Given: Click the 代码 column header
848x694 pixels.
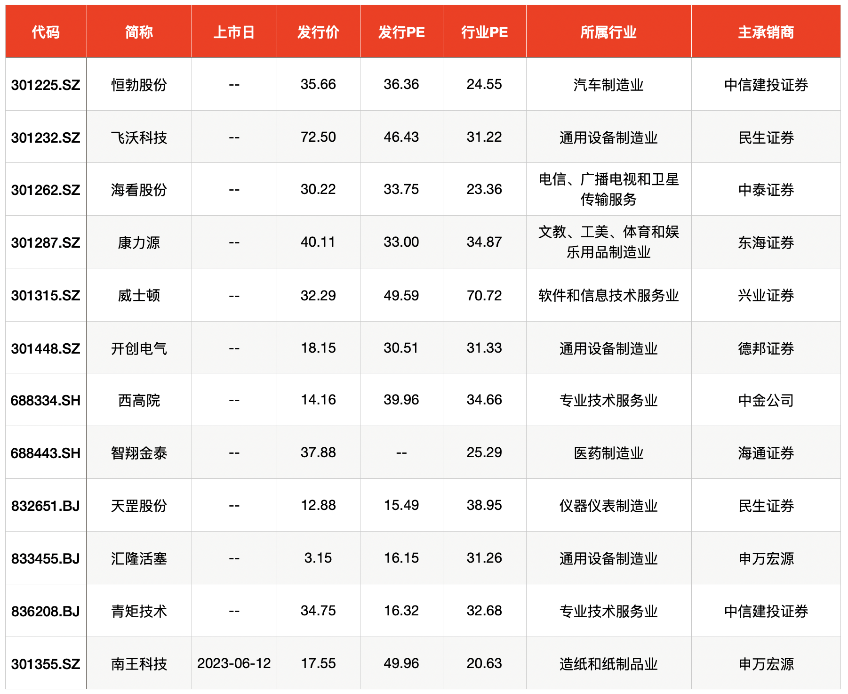Looking at the screenshot, I should point(46,32).
